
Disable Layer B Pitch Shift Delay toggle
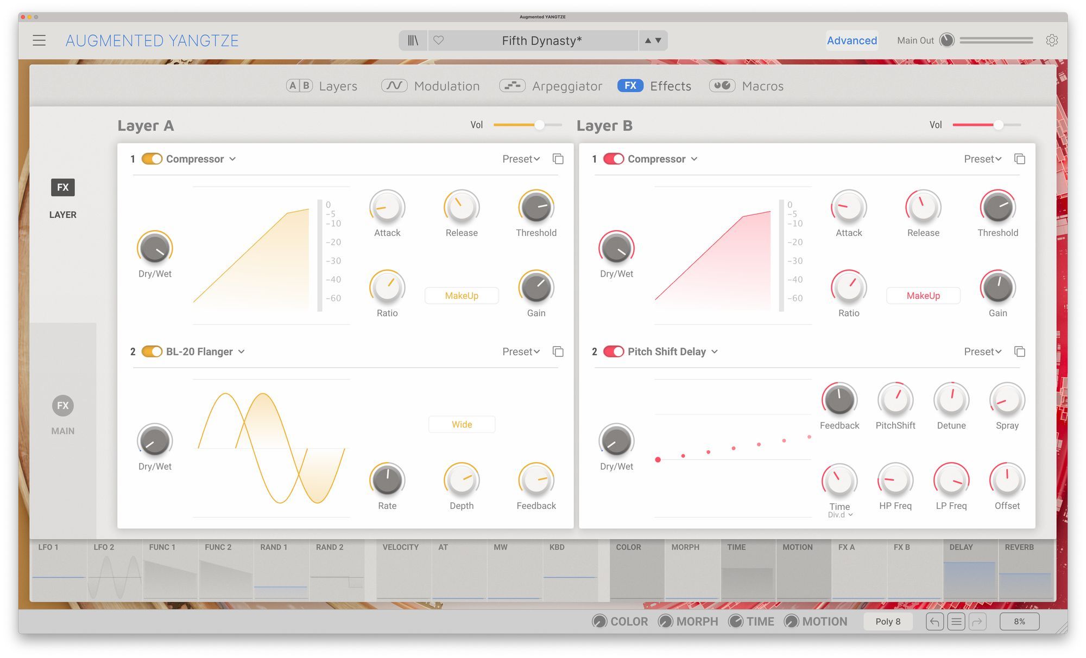(x=614, y=352)
